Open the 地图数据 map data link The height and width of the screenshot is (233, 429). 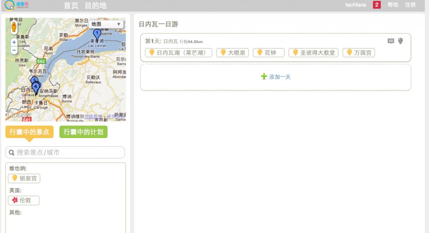pos(93,116)
